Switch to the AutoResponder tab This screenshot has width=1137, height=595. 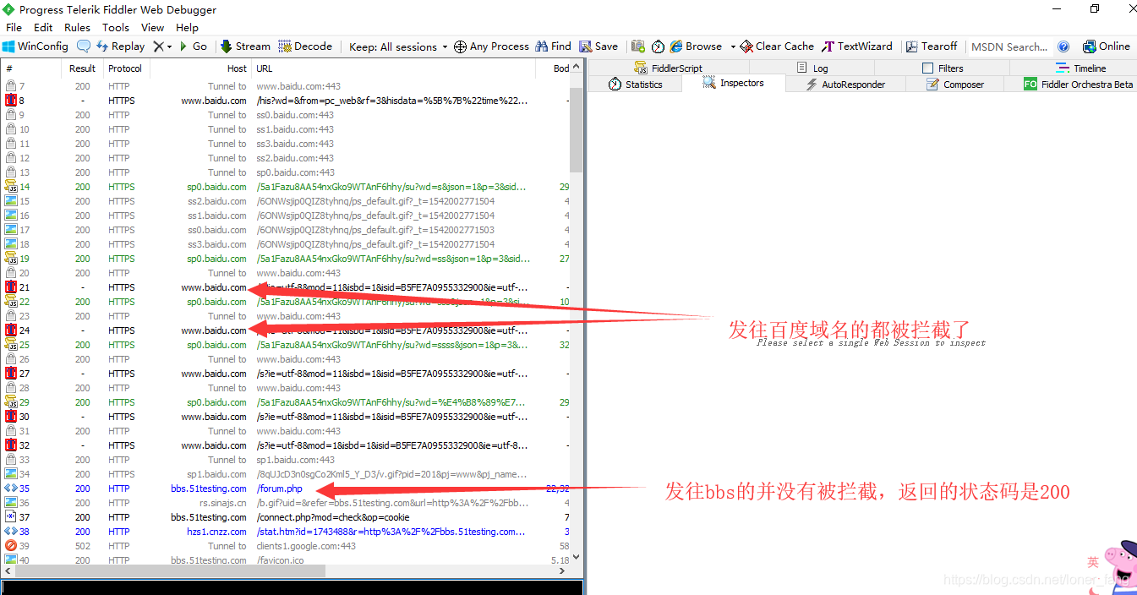(845, 85)
